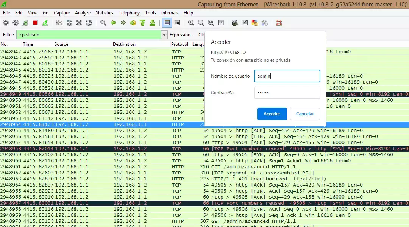This screenshot has width=409, height=227.
Task: Reset zoom to normal size
Action: [x=211, y=23]
